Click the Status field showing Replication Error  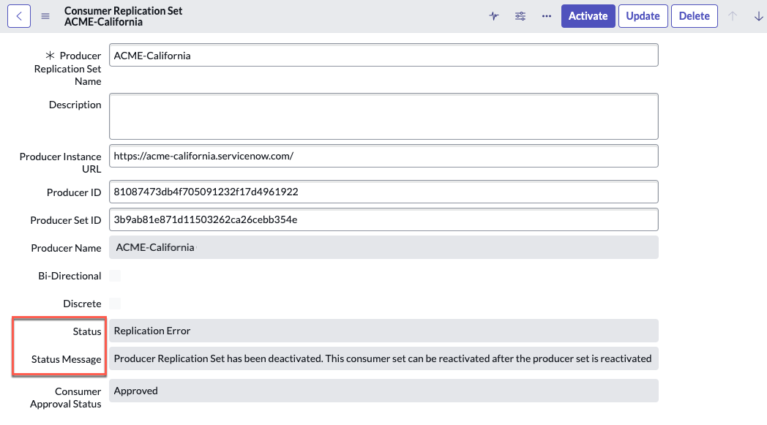coord(383,331)
